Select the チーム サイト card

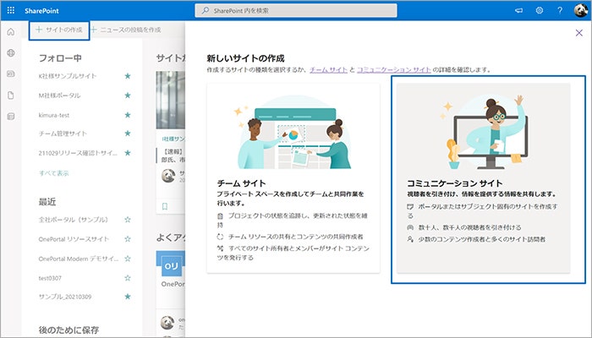click(x=293, y=178)
